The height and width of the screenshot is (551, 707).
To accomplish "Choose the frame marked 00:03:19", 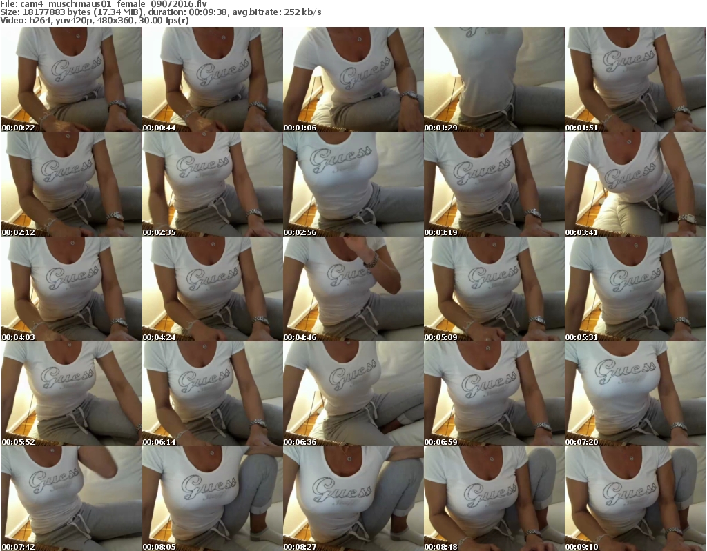I will pos(494,184).
